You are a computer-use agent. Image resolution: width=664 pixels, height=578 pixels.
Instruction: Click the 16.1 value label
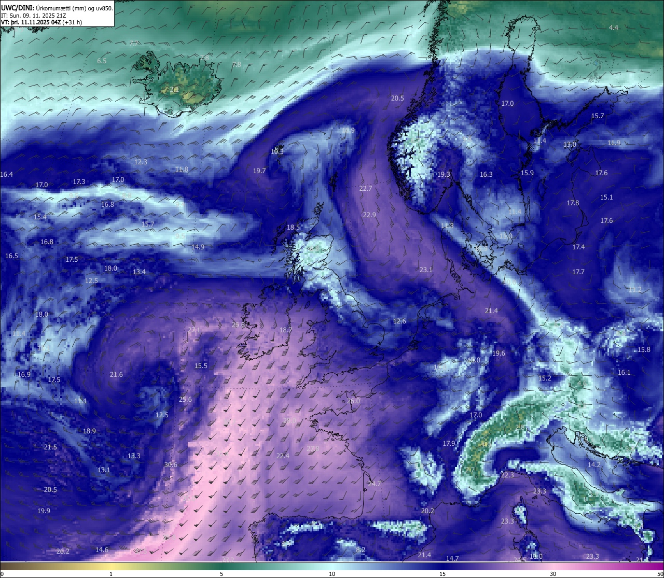(x=624, y=373)
